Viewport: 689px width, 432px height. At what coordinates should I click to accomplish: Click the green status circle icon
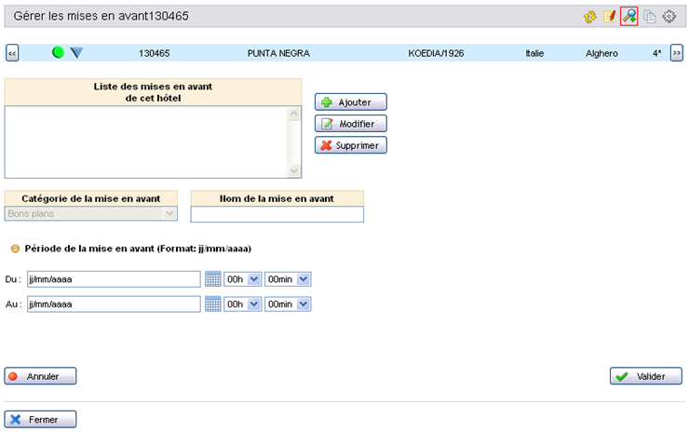pos(58,53)
